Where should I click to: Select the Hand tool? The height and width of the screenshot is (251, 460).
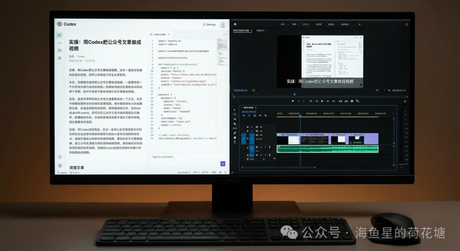click(x=235, y=137)
